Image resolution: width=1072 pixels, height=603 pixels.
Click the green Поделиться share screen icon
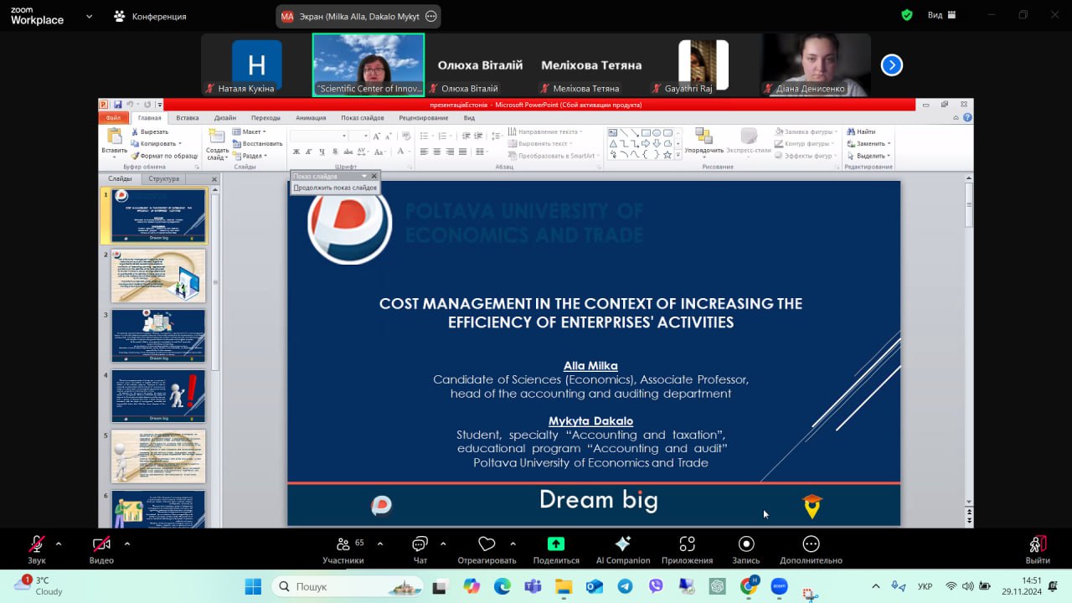[556, 544]
